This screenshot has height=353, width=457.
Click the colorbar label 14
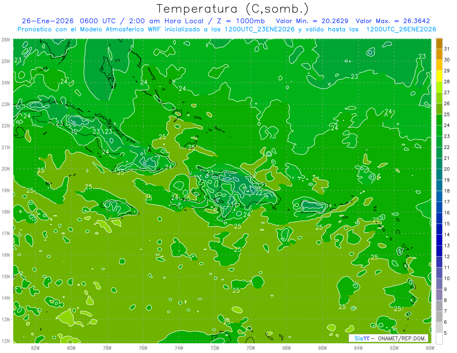coord(447,235)
